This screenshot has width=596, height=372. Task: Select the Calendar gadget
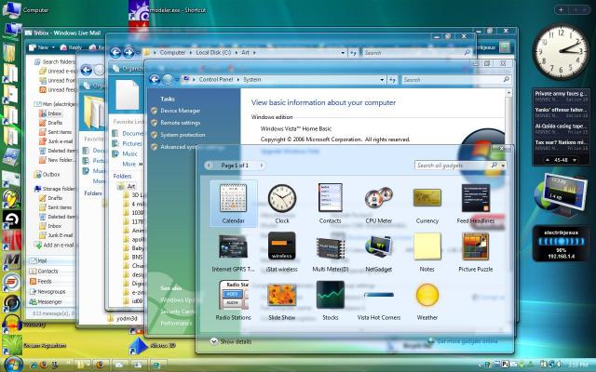[x=234, y=204]
